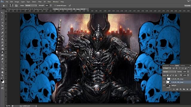Add a layer style with fx button
191x107 pixels.
174,89
